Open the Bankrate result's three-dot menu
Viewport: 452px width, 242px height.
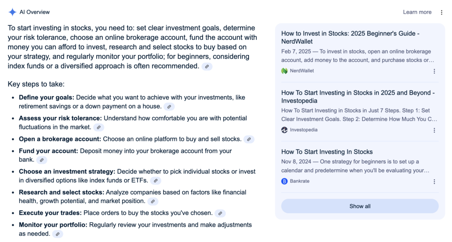[434, 181]
